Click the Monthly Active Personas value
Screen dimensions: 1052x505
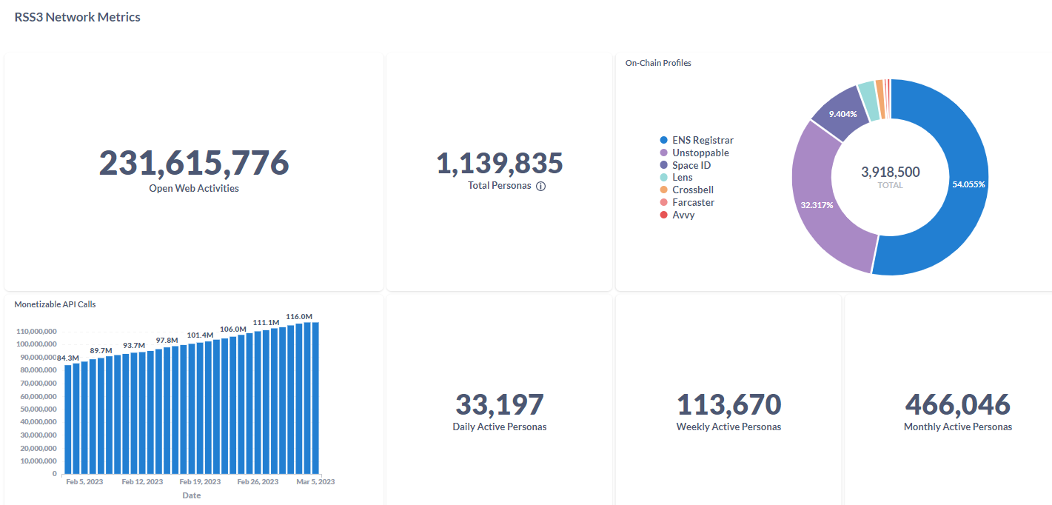pos(958,404)
